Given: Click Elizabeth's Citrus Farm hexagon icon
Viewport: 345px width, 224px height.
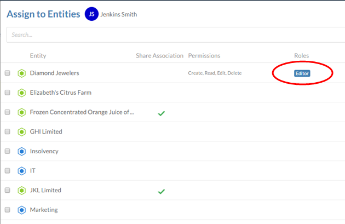Looking at the screenshot, I should coord(21,93).
